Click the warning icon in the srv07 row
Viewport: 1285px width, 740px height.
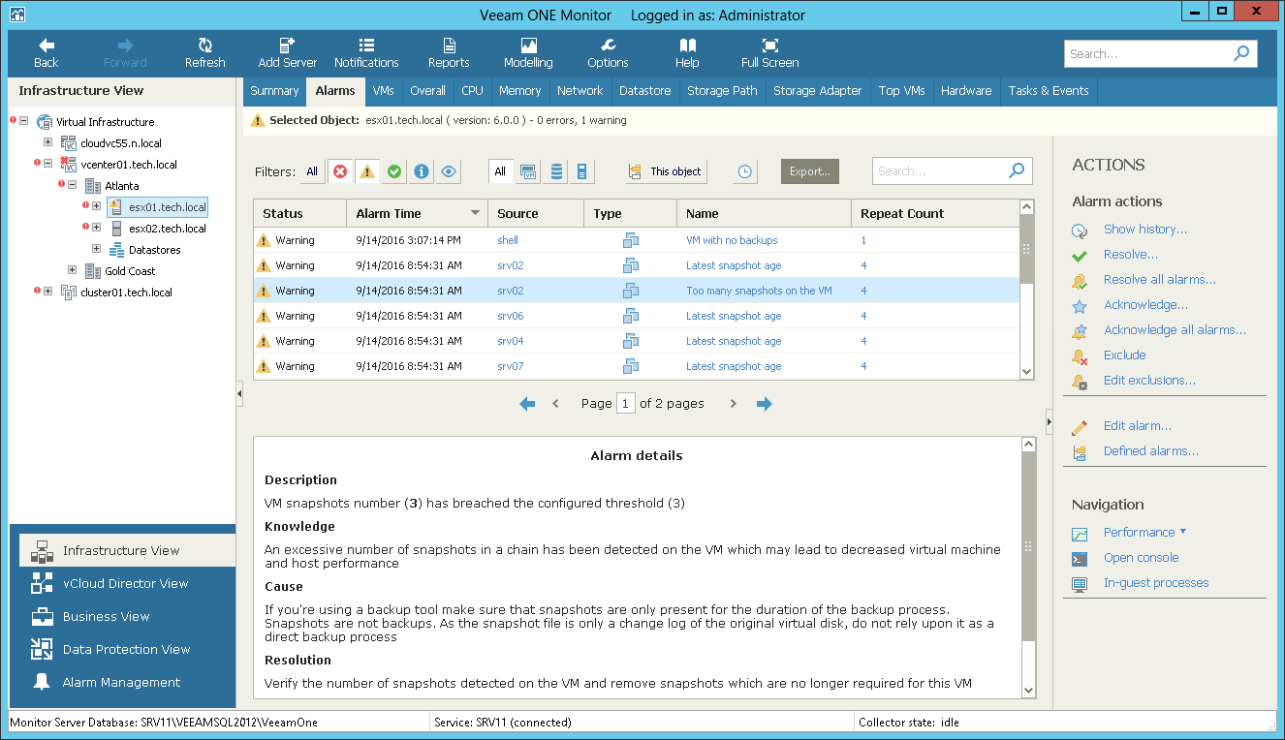[x=264, y=366]
